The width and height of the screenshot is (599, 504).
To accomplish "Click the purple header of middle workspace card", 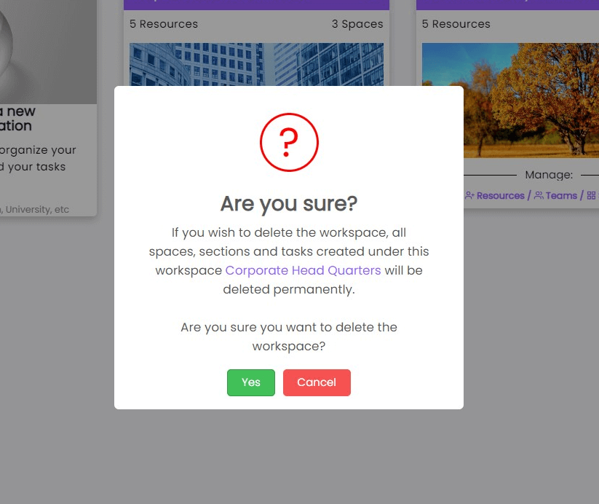I will point(256,4).
